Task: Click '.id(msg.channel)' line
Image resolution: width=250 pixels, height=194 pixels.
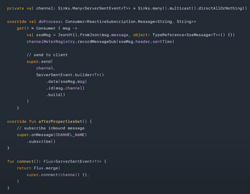Action: 65,88
